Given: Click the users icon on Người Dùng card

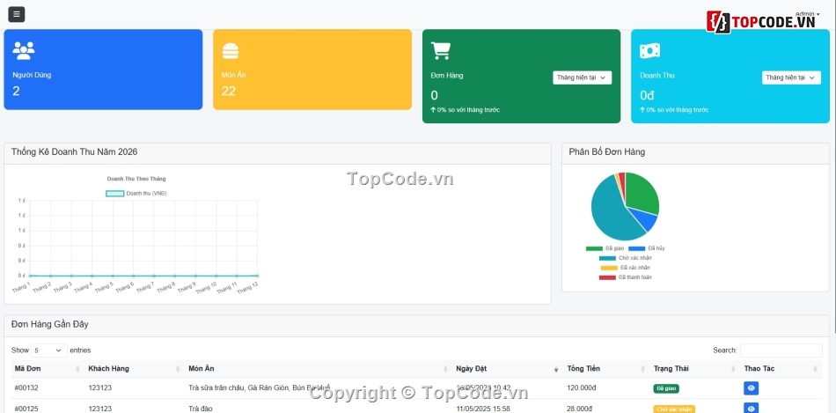Looking at the screenshot, I should click(x=24, y=51).
